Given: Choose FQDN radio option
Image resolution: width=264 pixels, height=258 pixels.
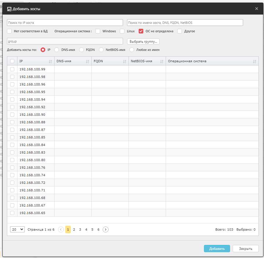Looking at the screenshot, I should coord(82,50).
